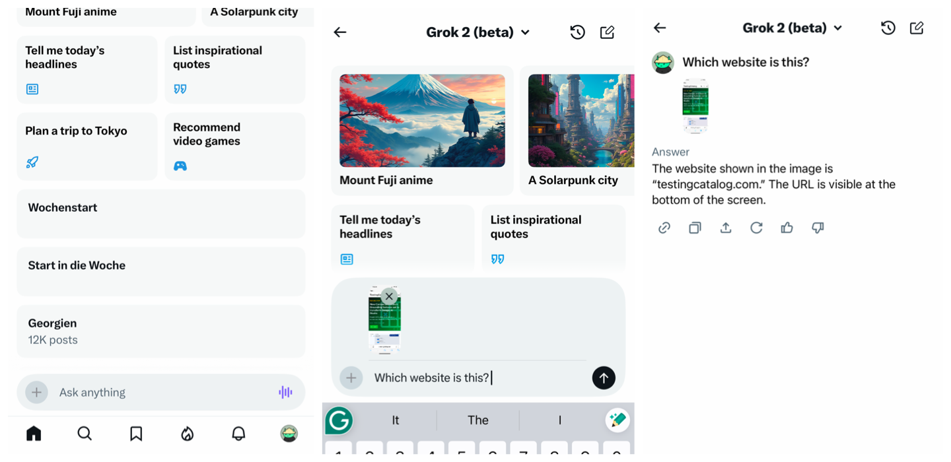This screenshot has width=951, height=462.
Task: Tap the voice waveform icon in Ask anything
Action: coord(285,392)
